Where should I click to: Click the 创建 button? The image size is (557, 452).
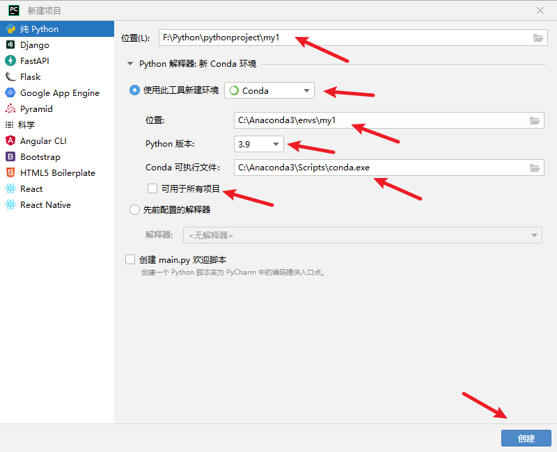(526, 438)
